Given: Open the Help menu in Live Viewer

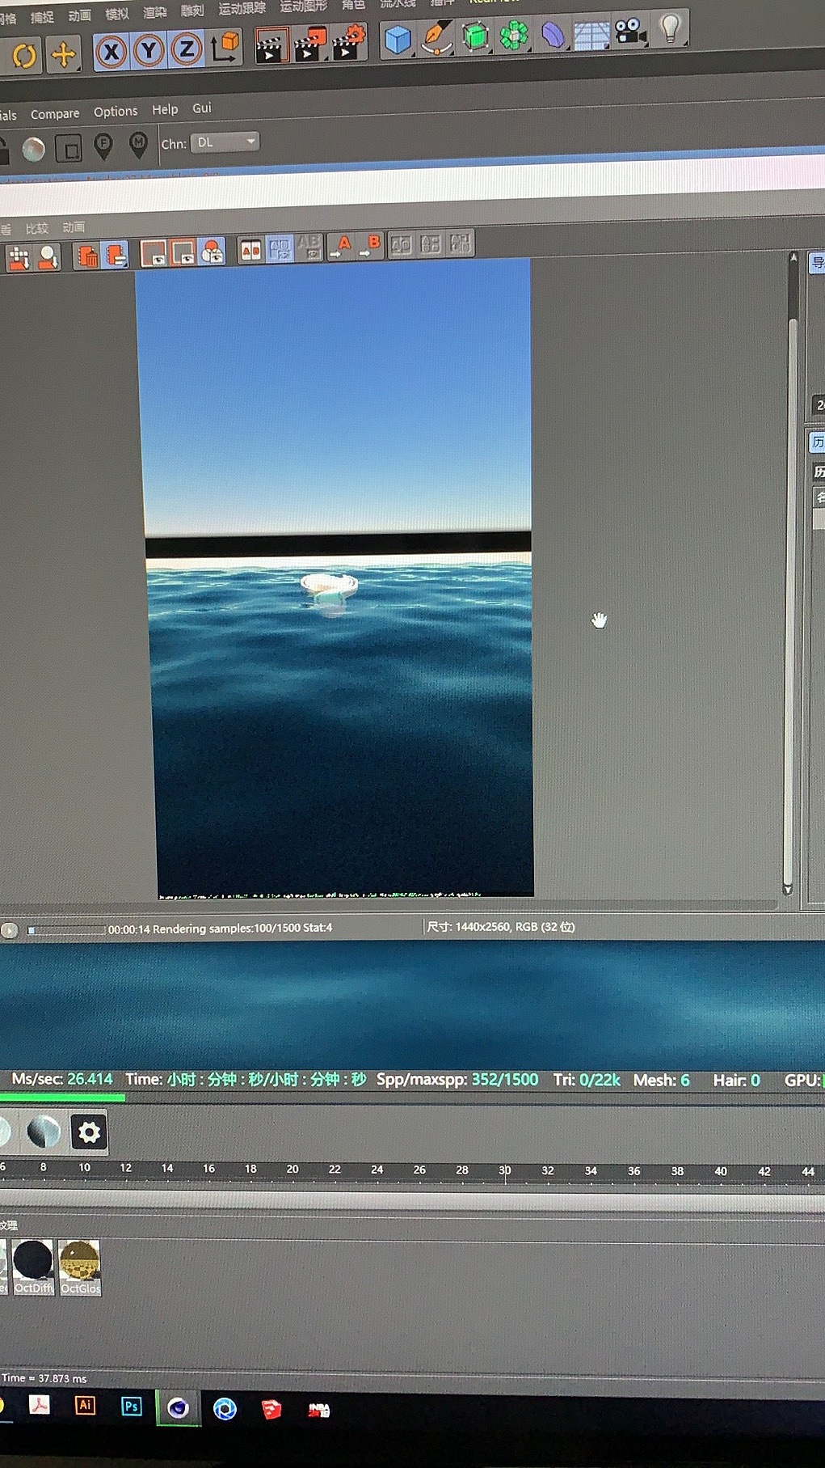Looking at the screenshot, I should point(165,109).
